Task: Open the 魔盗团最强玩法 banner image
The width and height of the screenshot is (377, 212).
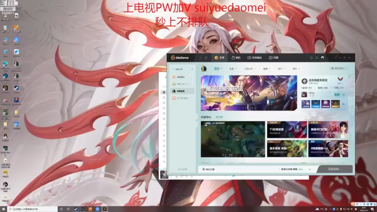Action: point(249,93)
